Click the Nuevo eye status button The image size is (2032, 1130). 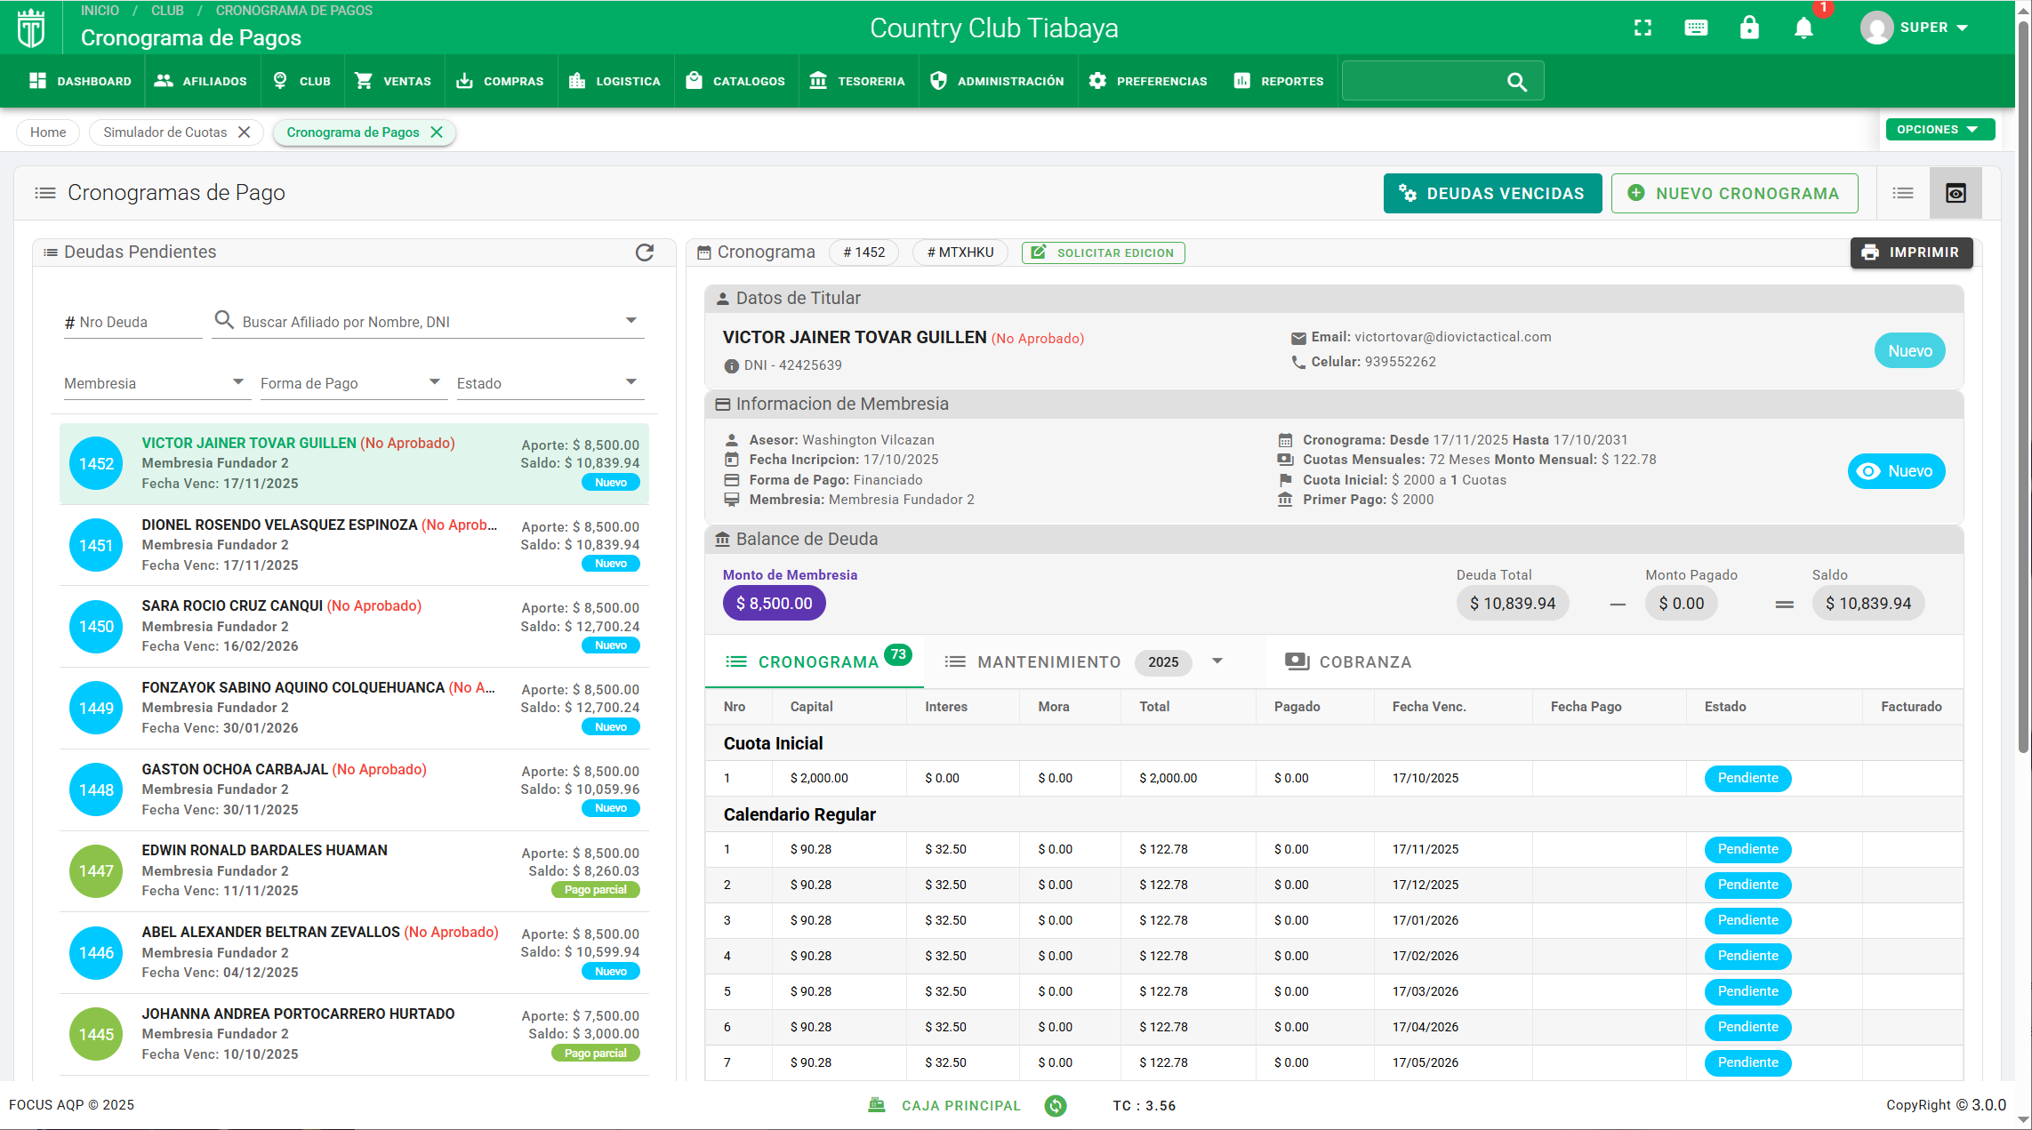coord(1896,471)
